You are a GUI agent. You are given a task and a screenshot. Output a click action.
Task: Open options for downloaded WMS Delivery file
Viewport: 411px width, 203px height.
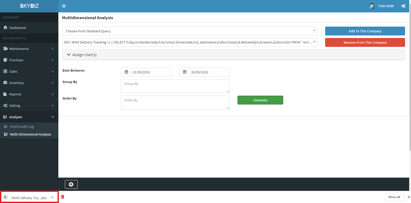(52, 198)
